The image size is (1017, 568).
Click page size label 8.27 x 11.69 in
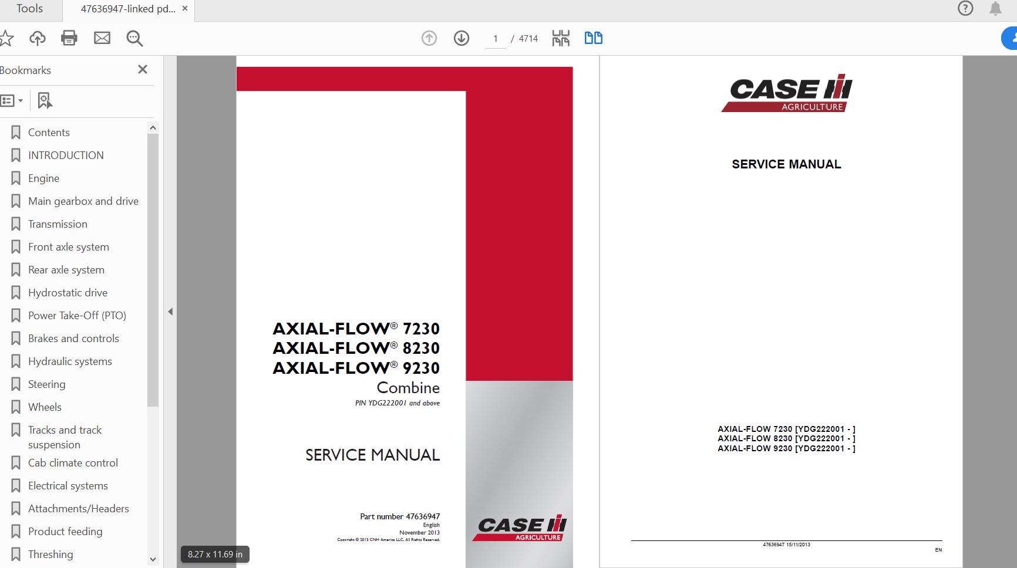click(x=215, y=555)
